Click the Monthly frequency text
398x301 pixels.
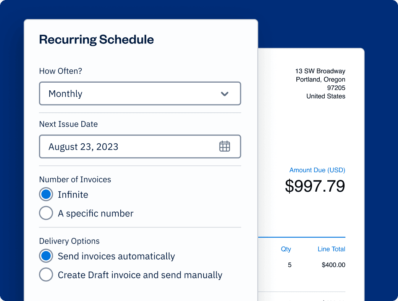tap(65, 94)
